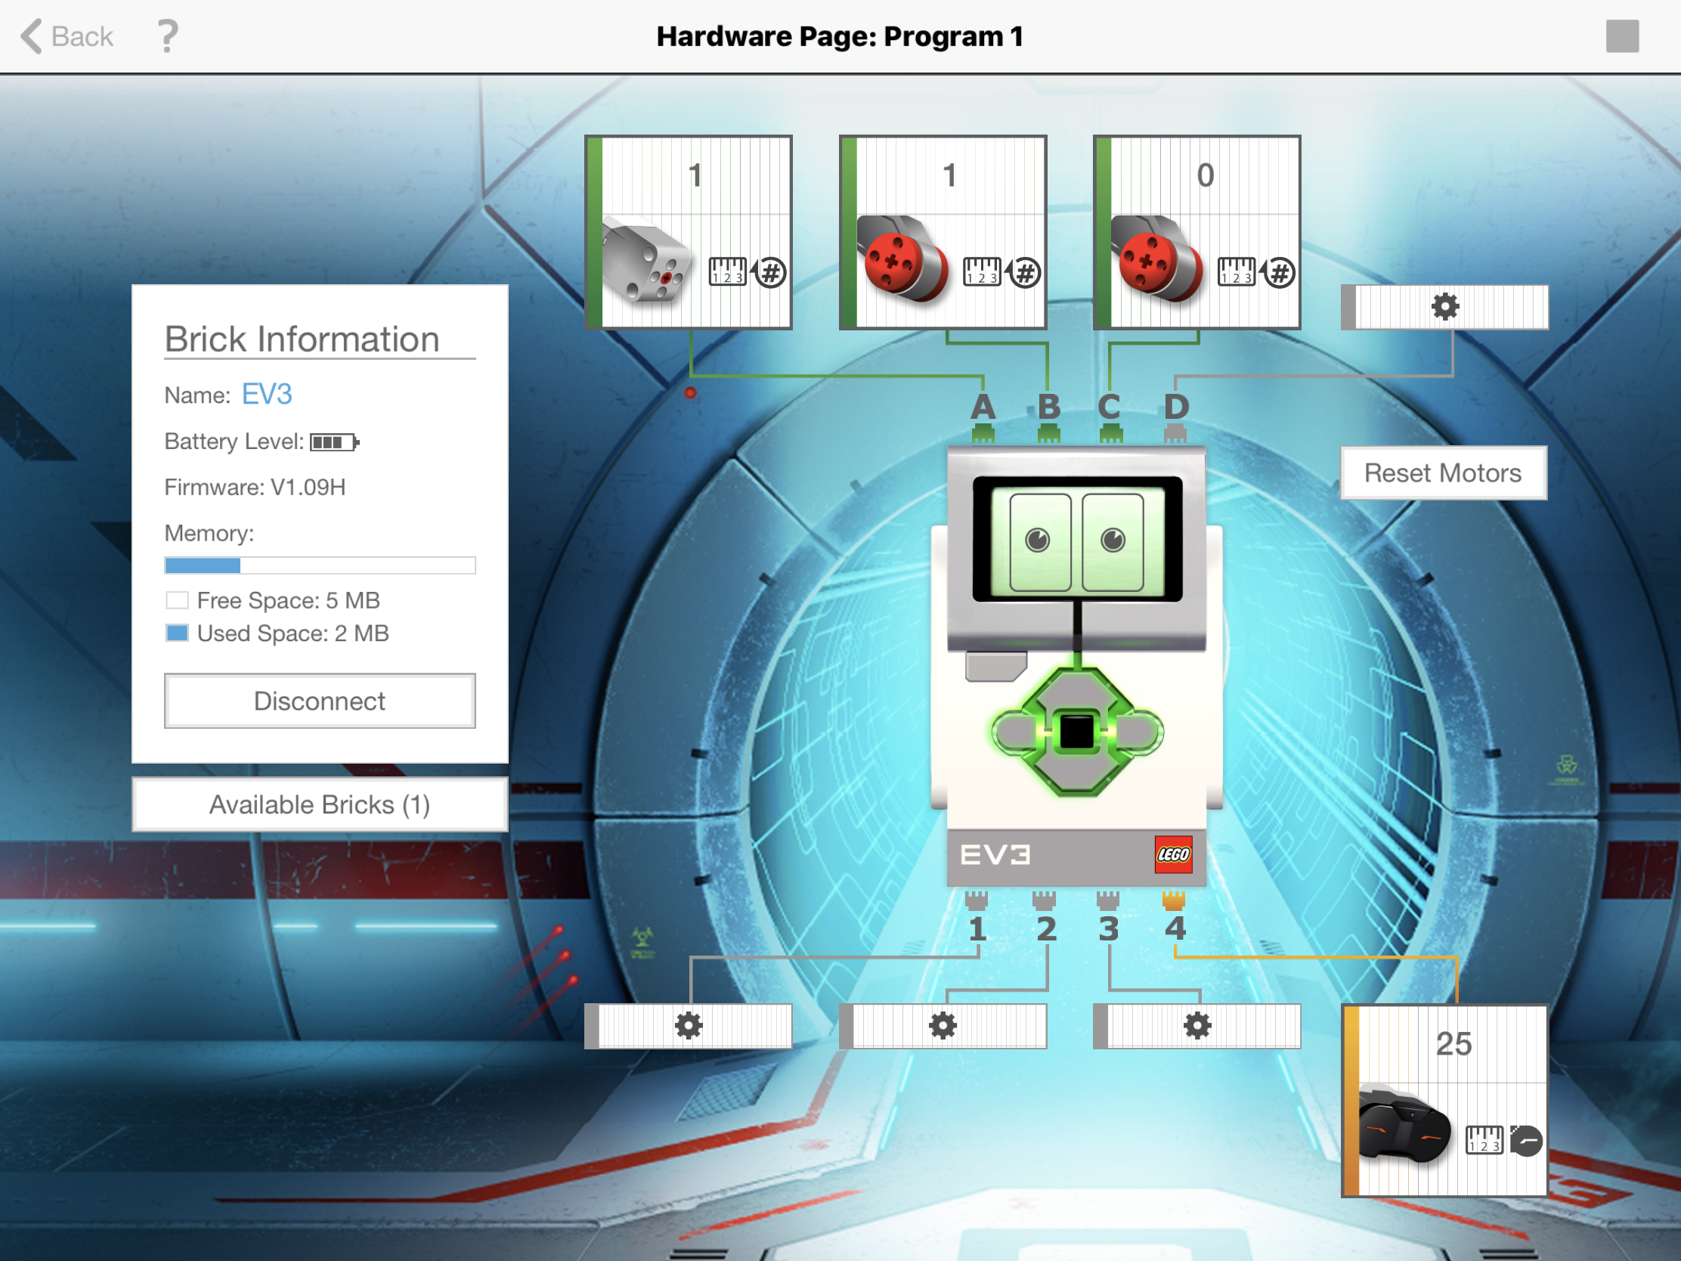Screen dimensions: 1681x1261
Task: Tap the EV3 brick back button
Action: [x=995, y=667]
